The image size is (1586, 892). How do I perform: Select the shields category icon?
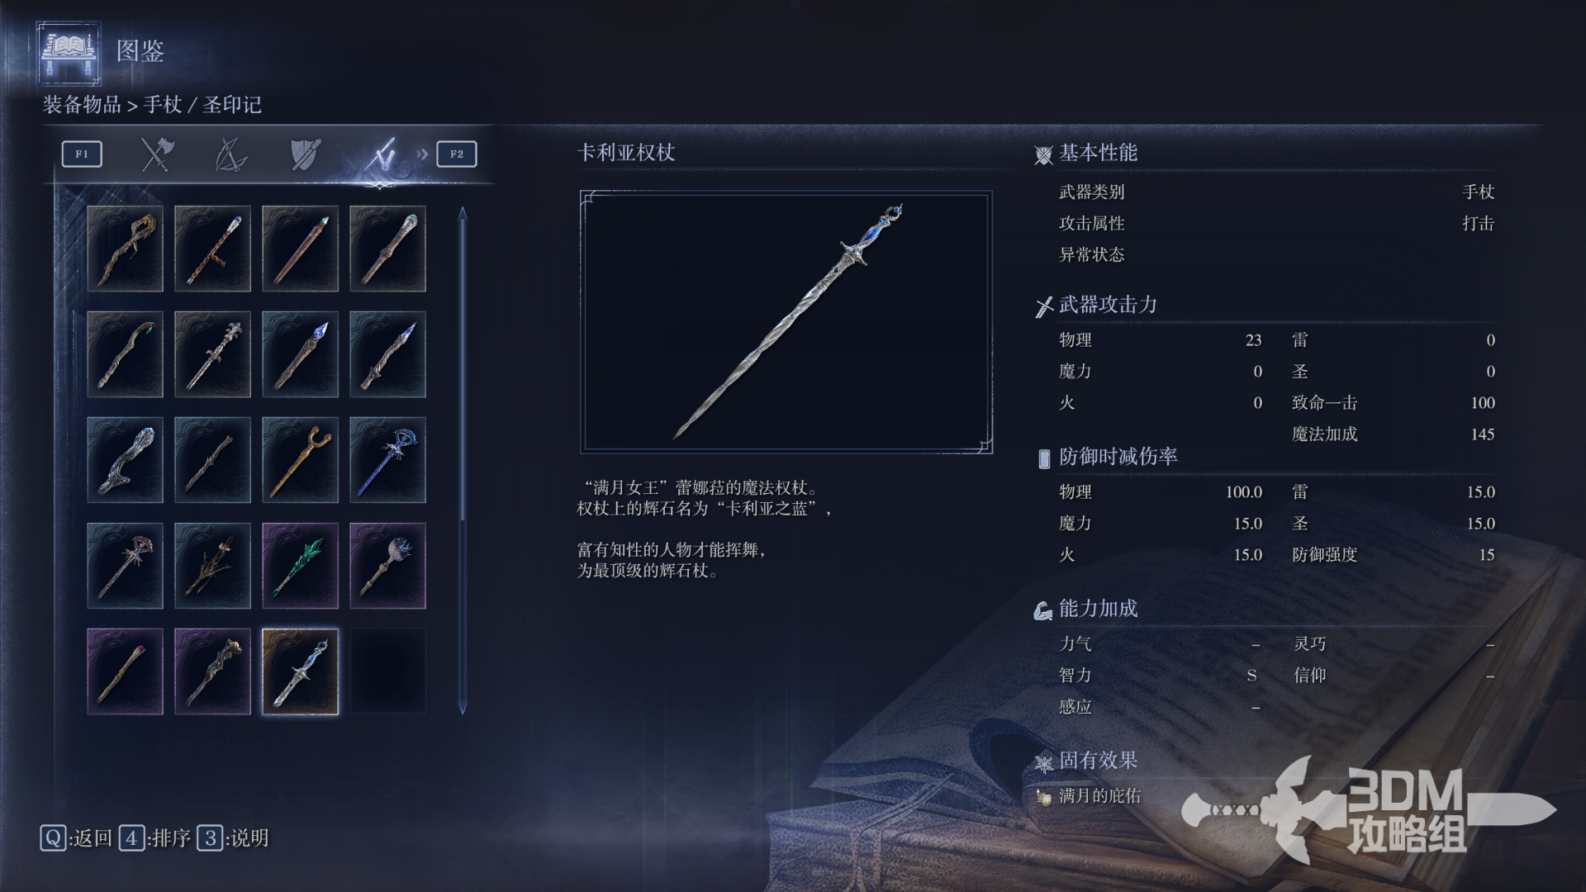305,154
